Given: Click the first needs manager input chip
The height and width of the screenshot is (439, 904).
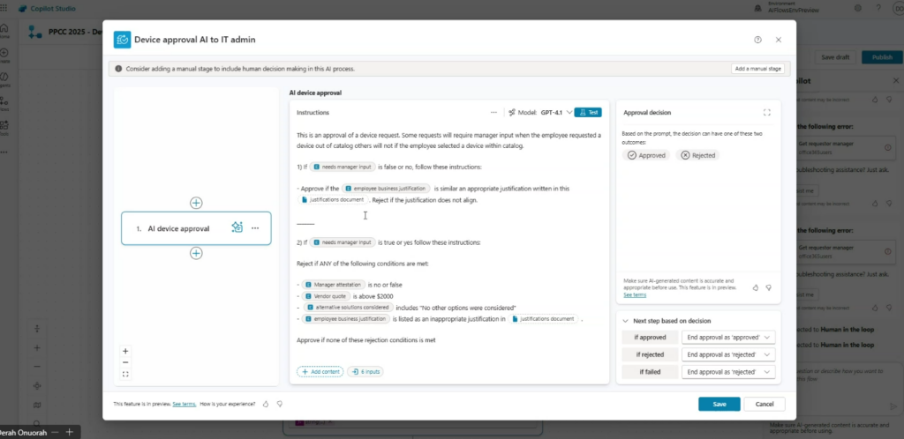Looking at the screenshot, I should point(343,167).
